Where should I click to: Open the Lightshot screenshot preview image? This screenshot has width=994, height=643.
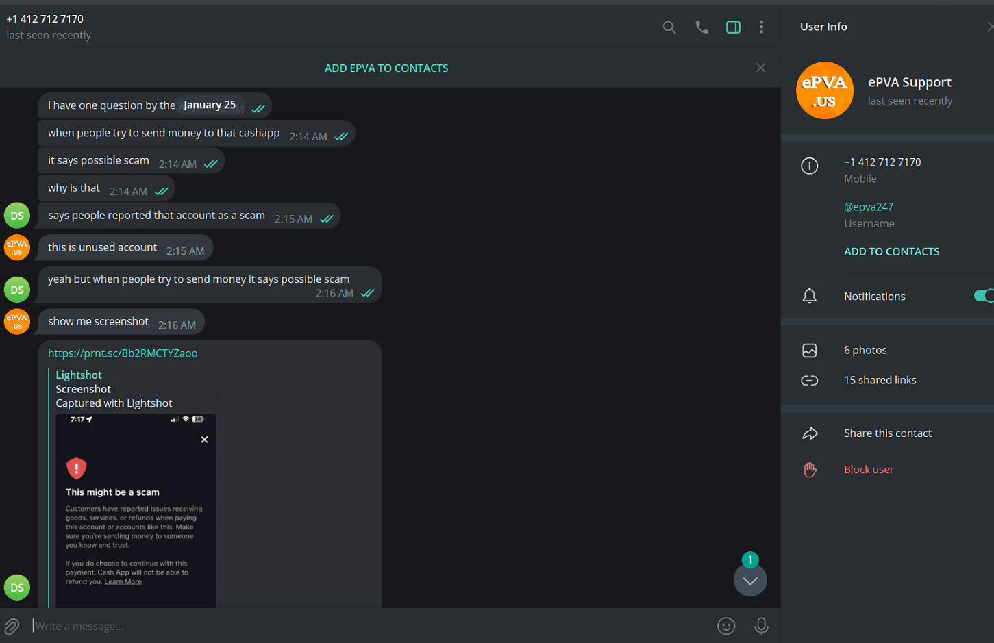(x=136, y=510)
